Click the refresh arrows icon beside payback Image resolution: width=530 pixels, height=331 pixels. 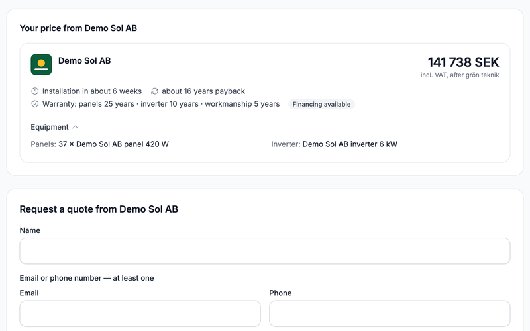tap(154, 91)
